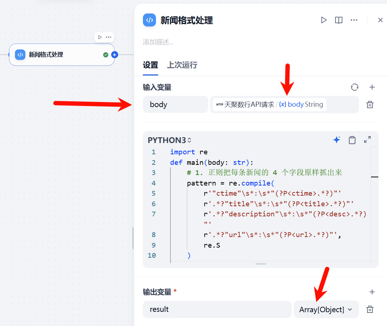Add a new output variable with the plus button
387x326 pixels.
point(372,292)
